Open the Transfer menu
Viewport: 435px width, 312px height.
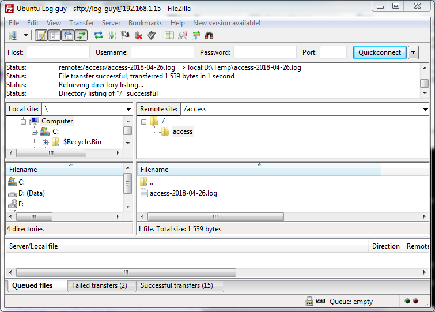(82, 23)
